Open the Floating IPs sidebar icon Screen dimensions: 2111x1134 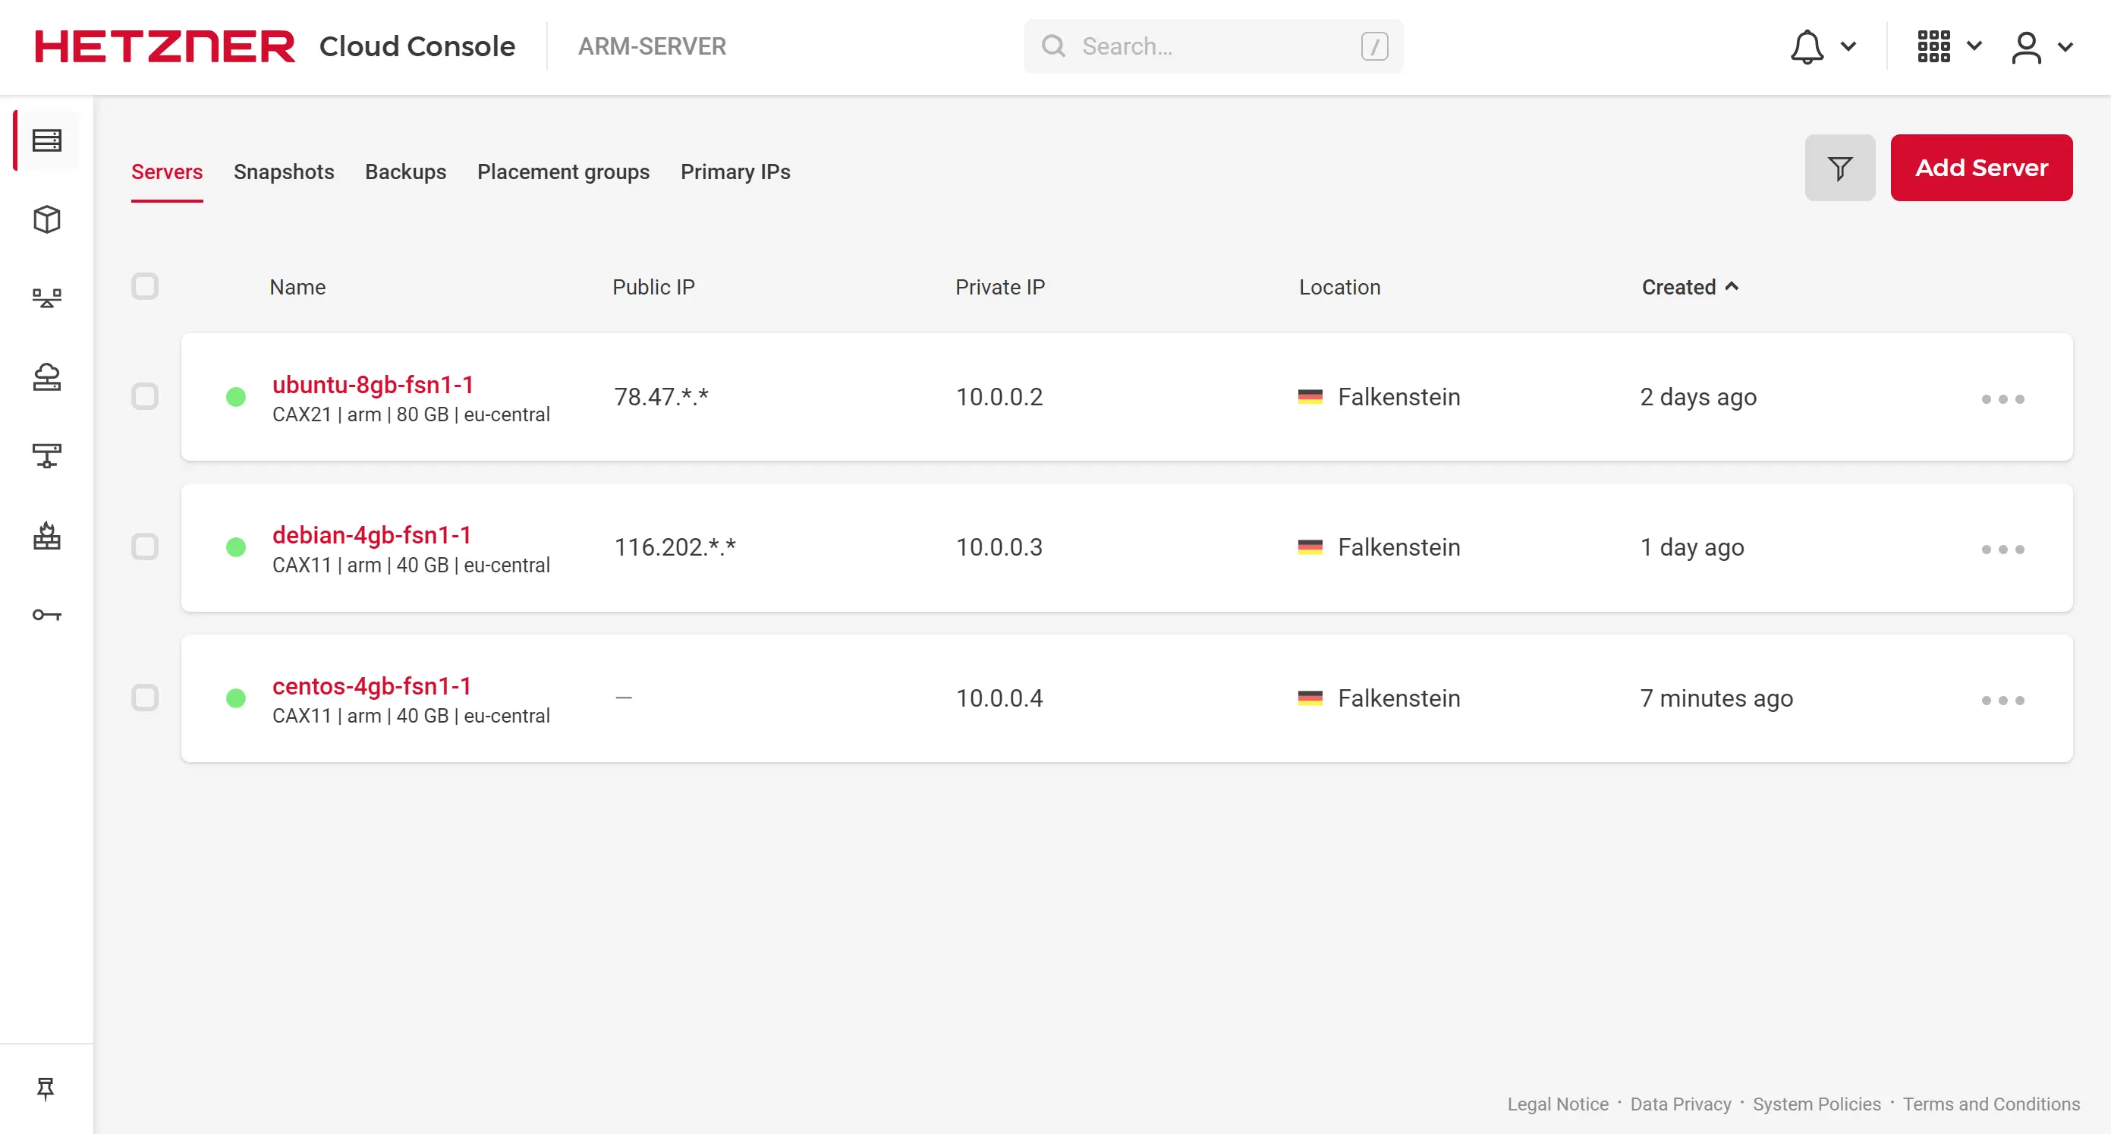(47, 377)
